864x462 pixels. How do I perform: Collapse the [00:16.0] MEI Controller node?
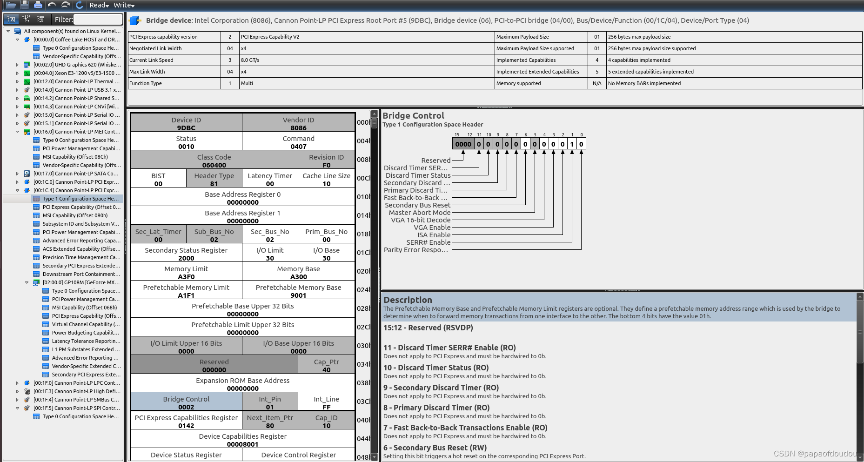[x=17, y=132]
